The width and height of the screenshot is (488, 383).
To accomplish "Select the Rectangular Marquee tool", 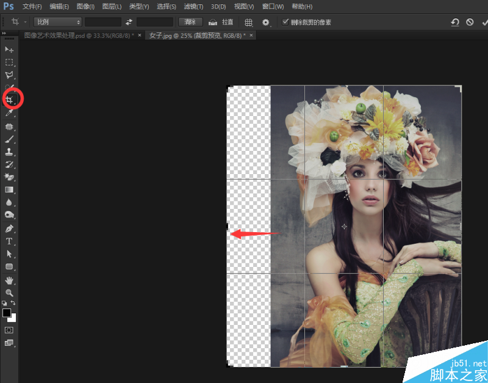I will point(9,62).
